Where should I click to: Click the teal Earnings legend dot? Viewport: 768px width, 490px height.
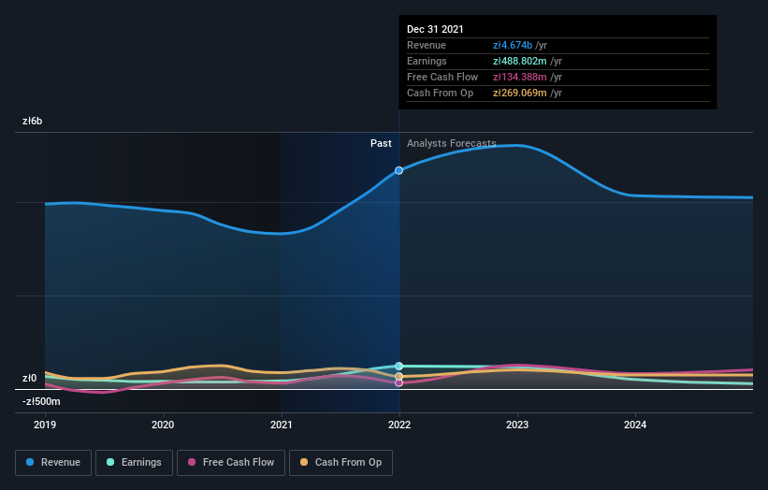pyautogui.click(x=110, y=462)
